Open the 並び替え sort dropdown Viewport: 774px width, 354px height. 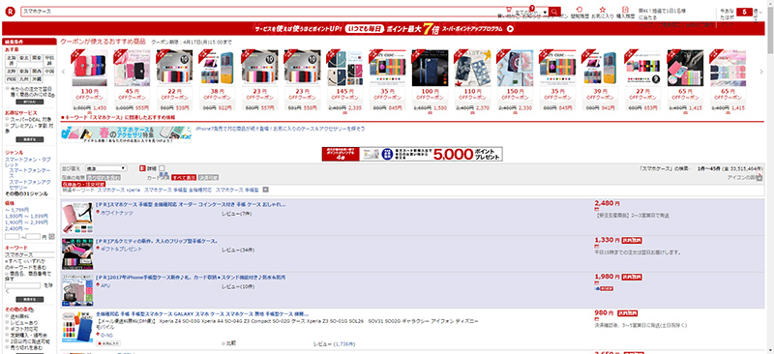coord(106,168)
